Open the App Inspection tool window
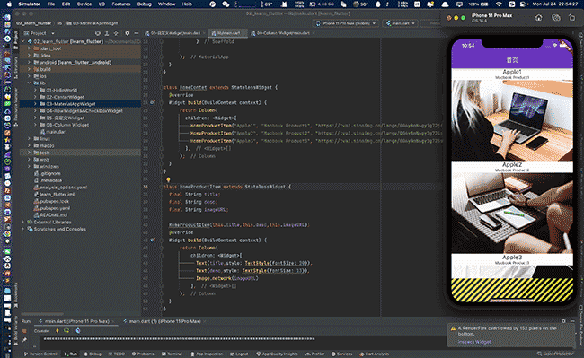584x358 pixels. point(207,354)
